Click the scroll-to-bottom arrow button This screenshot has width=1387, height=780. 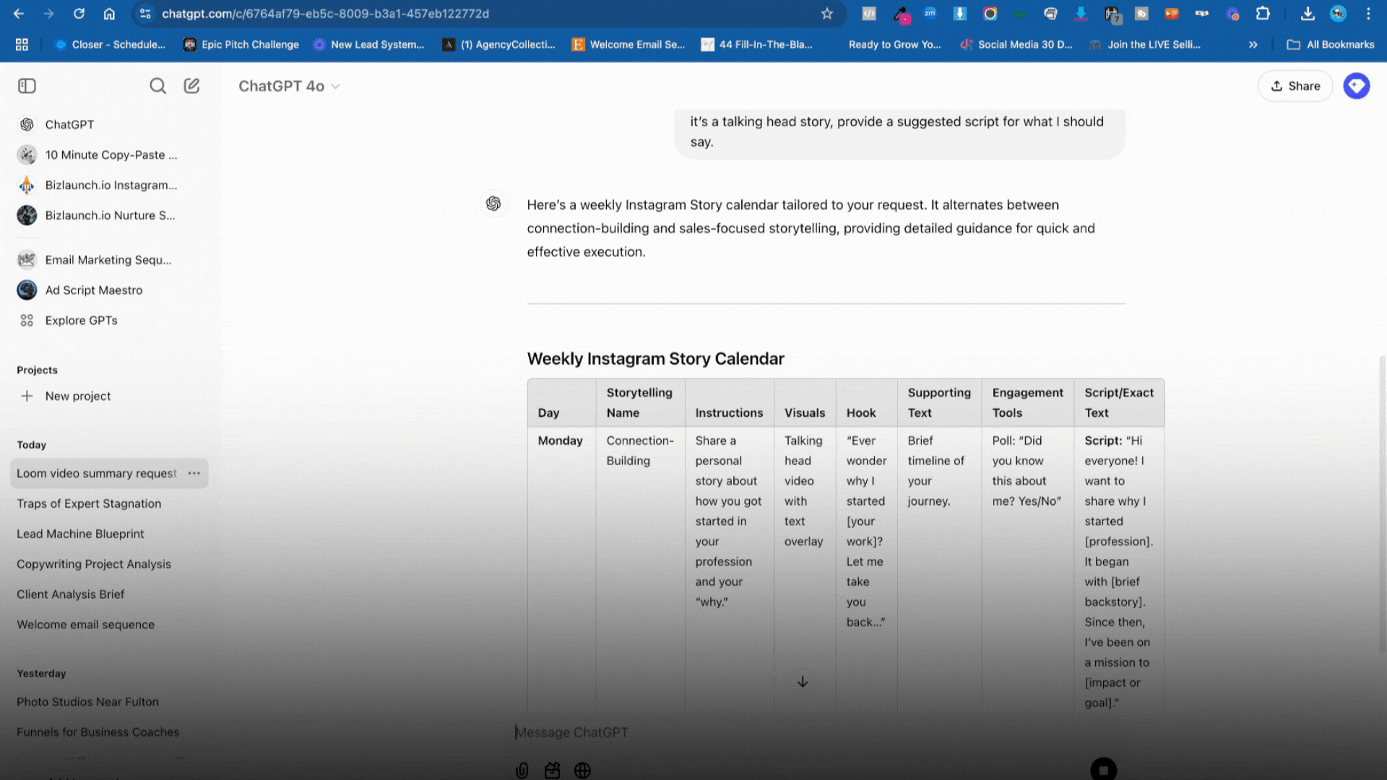(803, 682)
